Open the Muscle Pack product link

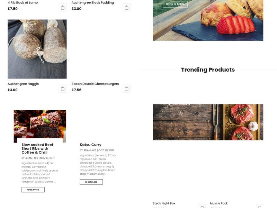[219, 203]
